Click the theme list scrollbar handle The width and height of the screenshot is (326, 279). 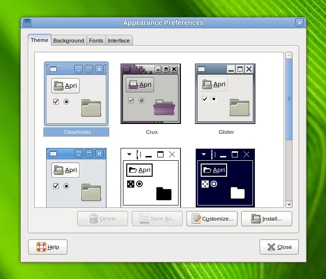289,99
